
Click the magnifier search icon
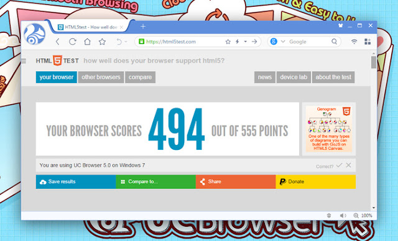pyautogui.click(x=335, y=42)
